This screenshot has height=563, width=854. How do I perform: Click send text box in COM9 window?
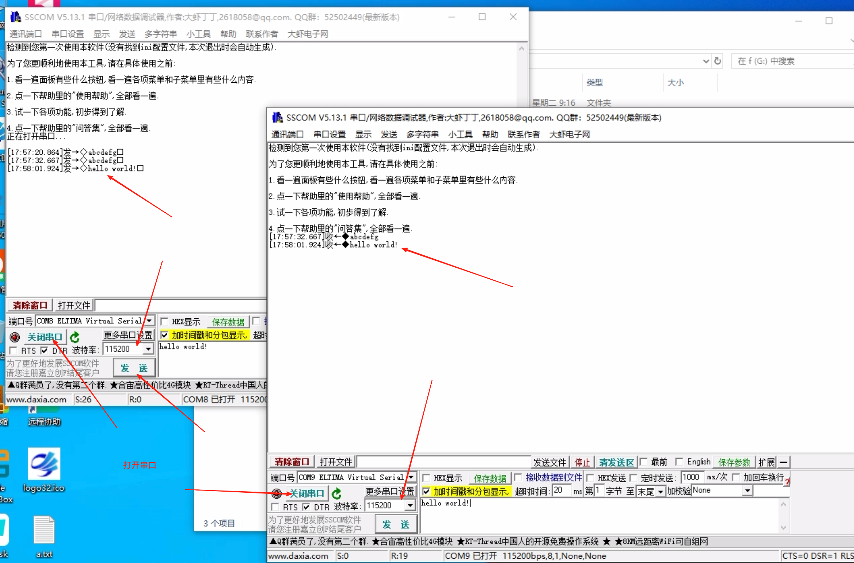(x=599, y=516)
